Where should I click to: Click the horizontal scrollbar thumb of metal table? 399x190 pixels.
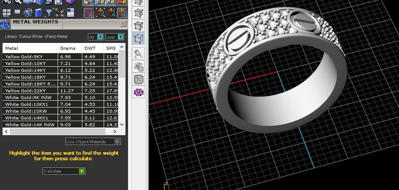coord(58,131)
